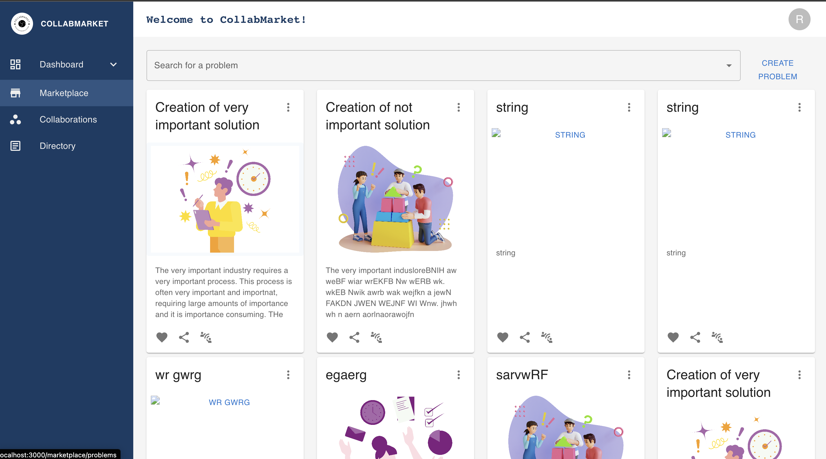Click the CREATE PROBLEM button
Image resolution: width=826 pixels, height=459 pixels.
pyautogui.click(x=777, y=70)
